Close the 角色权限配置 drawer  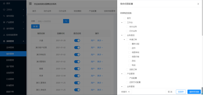click(x=198, y=4)
